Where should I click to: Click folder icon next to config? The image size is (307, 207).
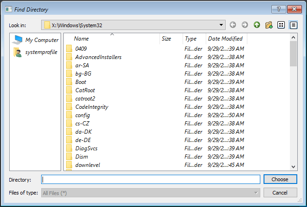[x=69, y=115]
